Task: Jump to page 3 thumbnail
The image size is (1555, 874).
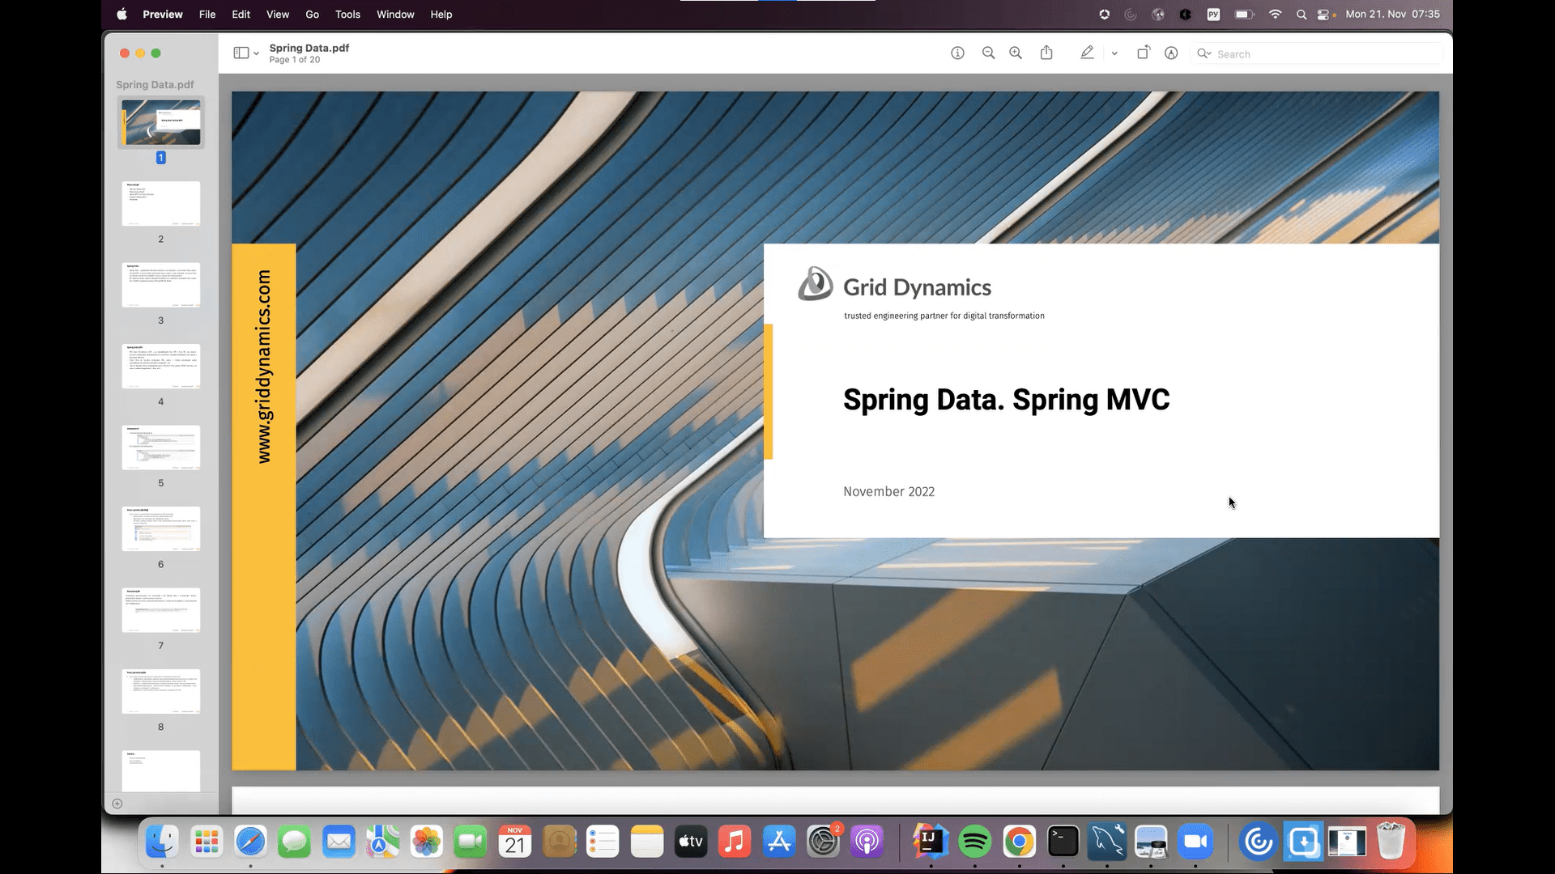Action: tap(161, 285)
